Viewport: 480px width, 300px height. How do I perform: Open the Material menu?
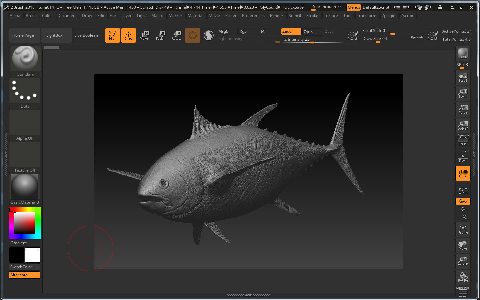click(195, 16)
